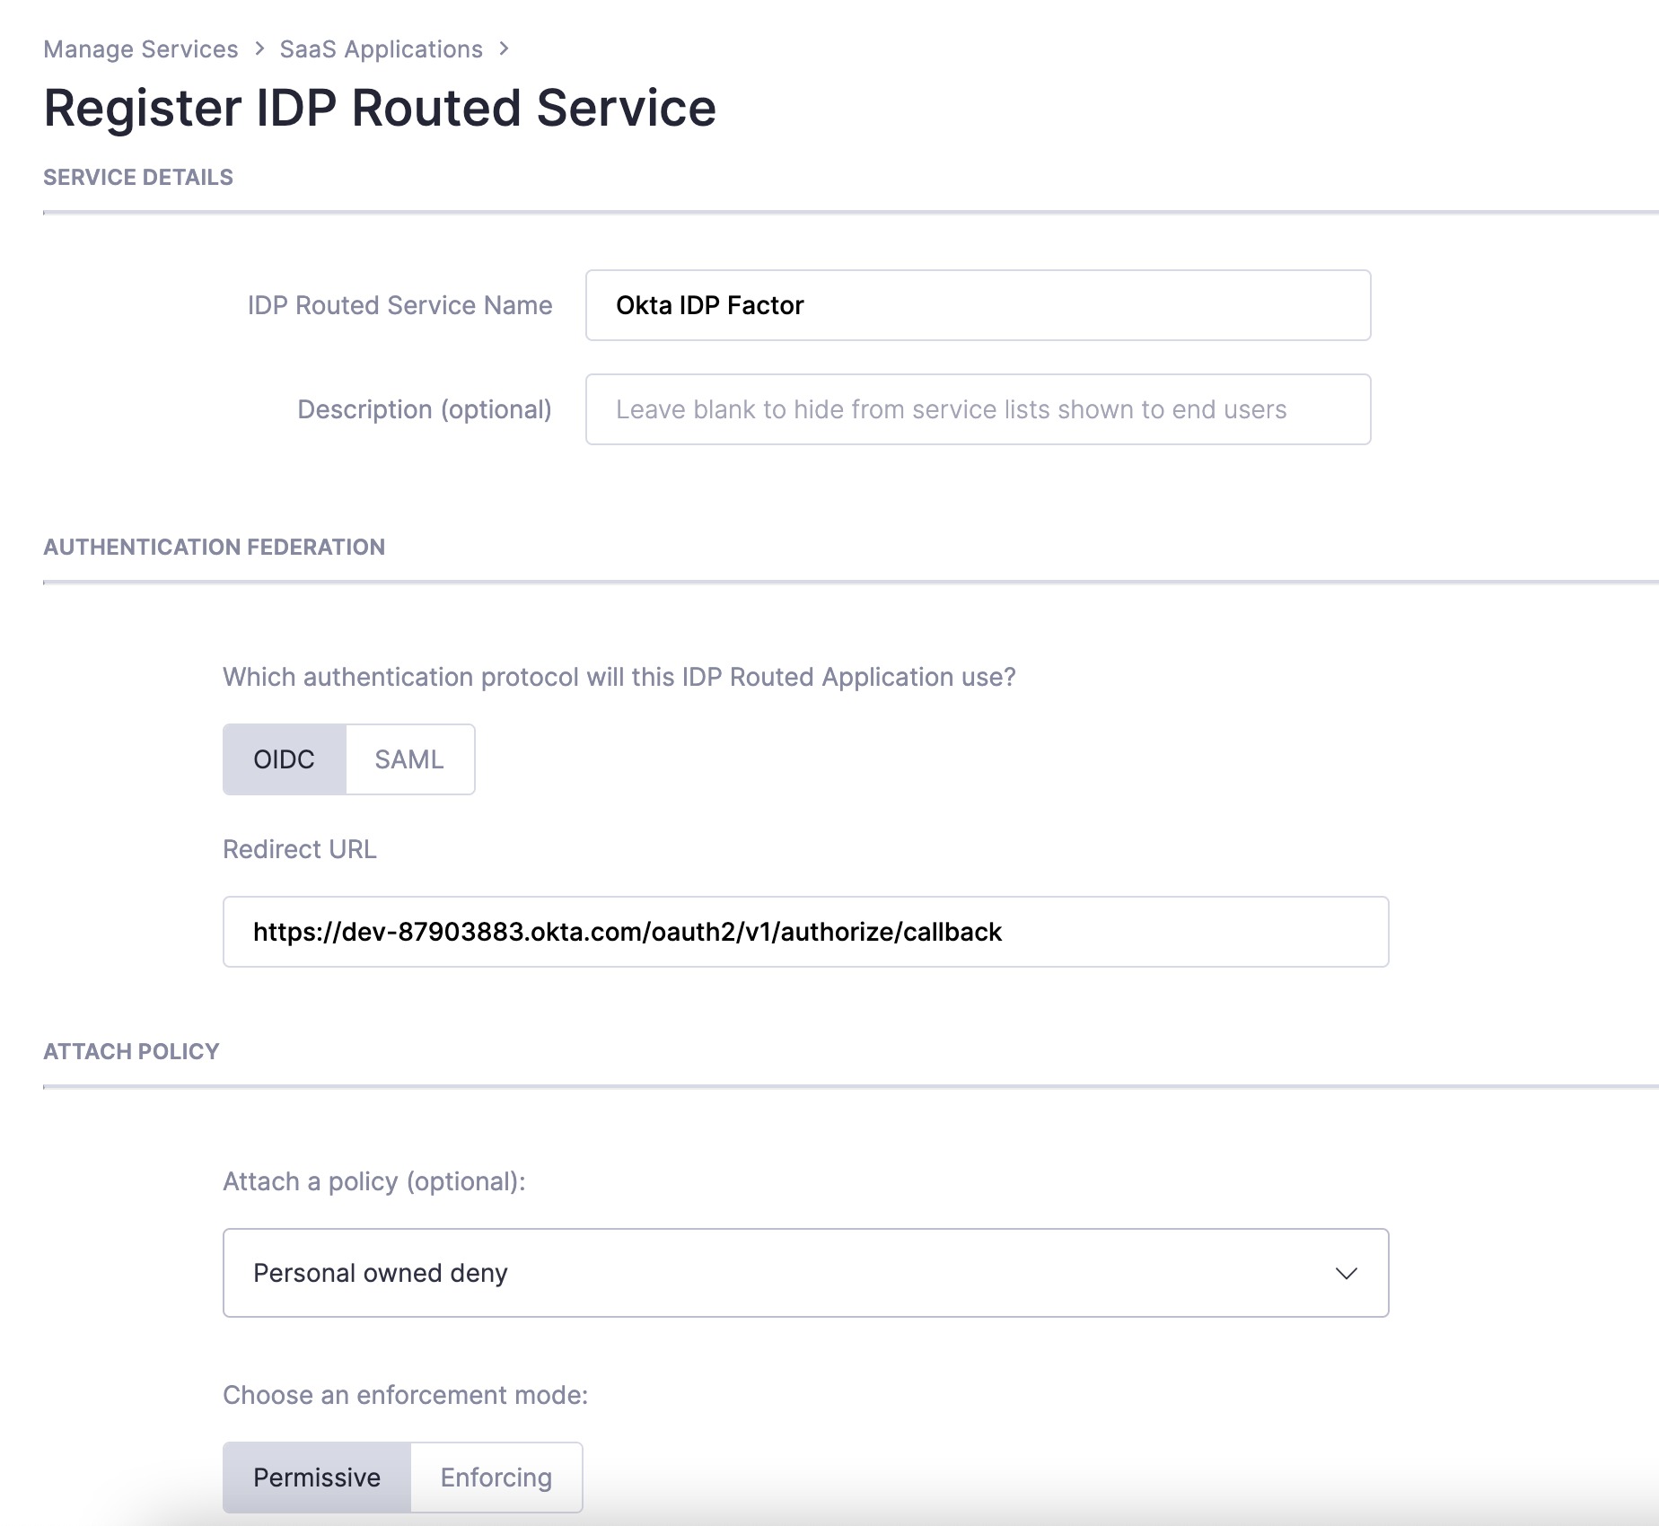The width and height of the screenshot is (1659, 1526).
Task: Switch authentication protocol to SAML
Action: coord(409,759)
